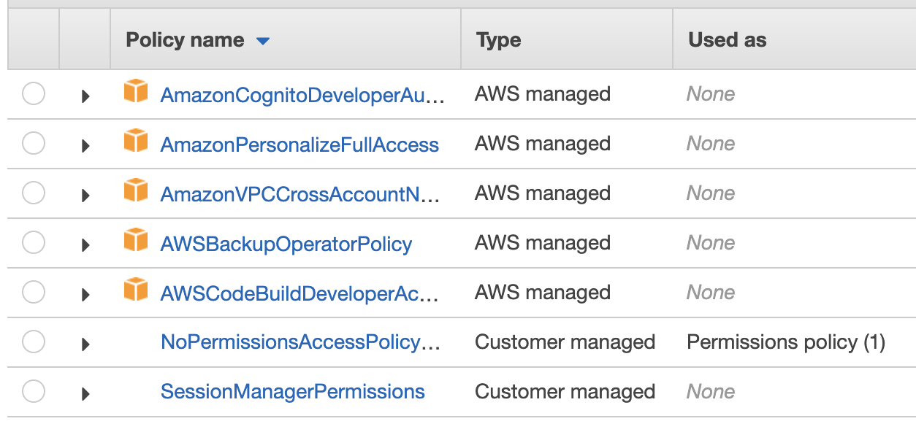This screenshot has height=432, width=916.
Task: Expand the AmazonPersonalizeFullAccess policy details
Action: pyautogui.click(x=85, y=145)
